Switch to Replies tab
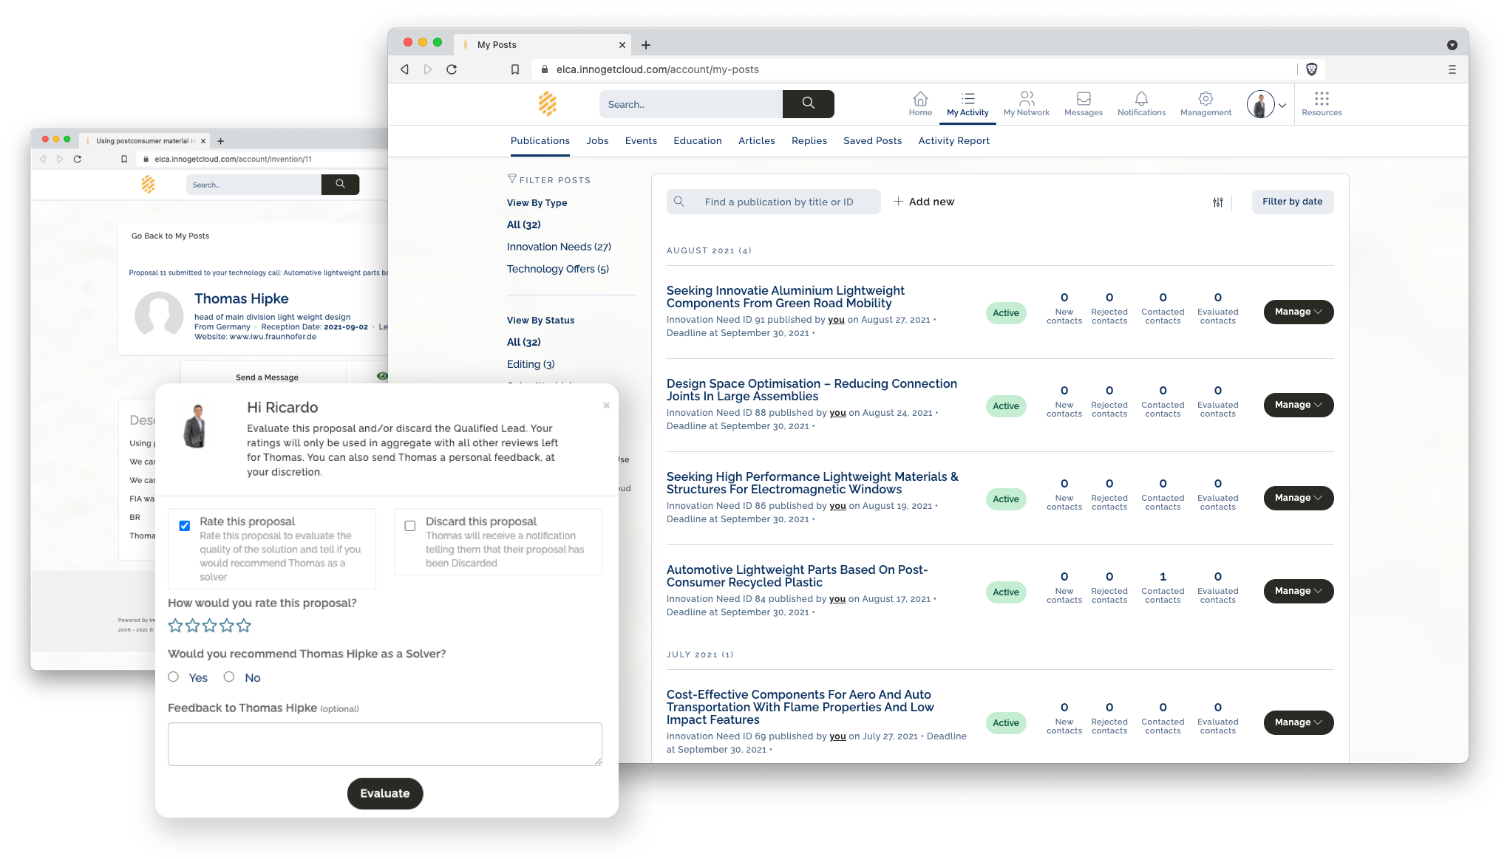The width and height of the screenshot is (1510, 859). pos(809,141)
